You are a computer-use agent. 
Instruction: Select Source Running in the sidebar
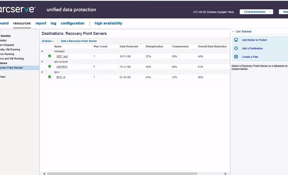tap(7, 54)
